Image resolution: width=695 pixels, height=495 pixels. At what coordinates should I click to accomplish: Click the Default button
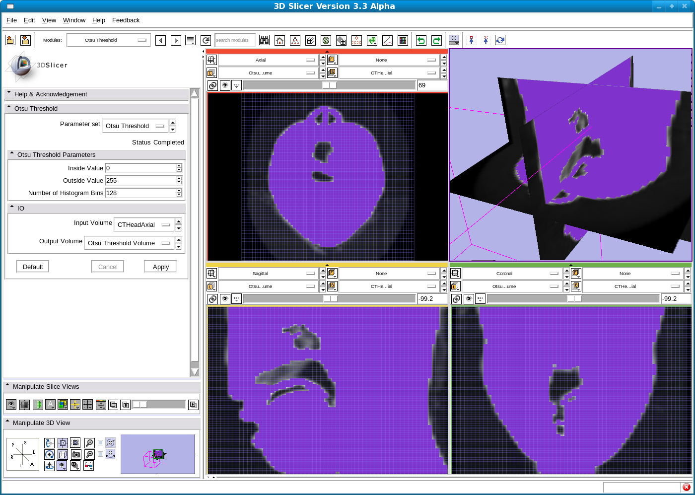pyautogui.click(x=33, y=267)
